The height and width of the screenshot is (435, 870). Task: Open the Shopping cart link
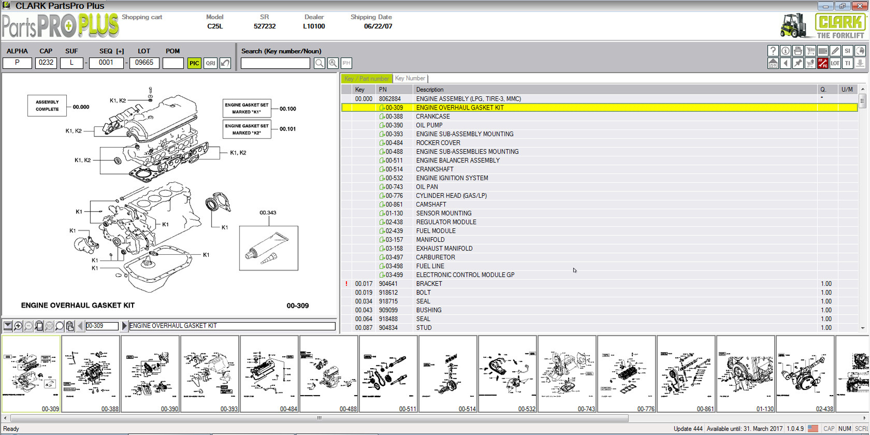pyautogui.click(x=142, y=17)
